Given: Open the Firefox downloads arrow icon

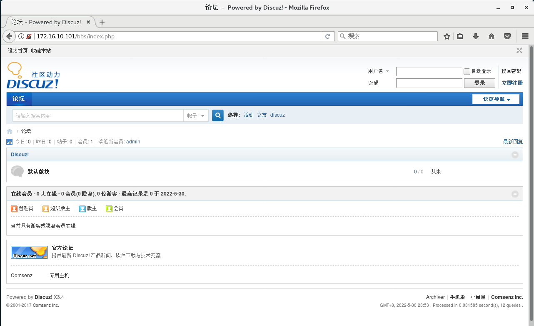Looking at the screenshot, I should point(476,36).
